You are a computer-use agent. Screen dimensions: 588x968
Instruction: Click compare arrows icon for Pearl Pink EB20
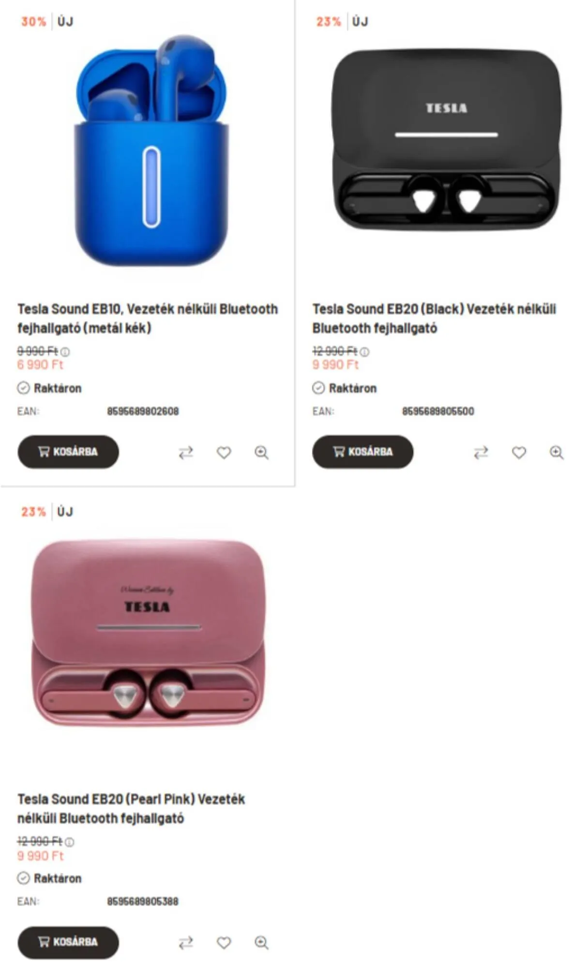(186, 942)
